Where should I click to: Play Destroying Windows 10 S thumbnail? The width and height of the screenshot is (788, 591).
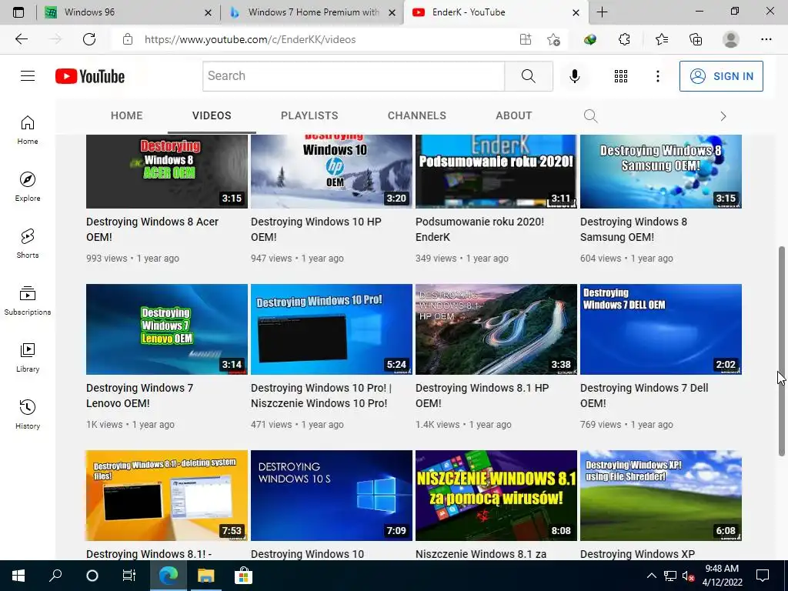(x=332, y=496)
